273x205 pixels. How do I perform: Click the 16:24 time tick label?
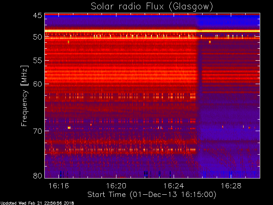(x=174, y=186)
